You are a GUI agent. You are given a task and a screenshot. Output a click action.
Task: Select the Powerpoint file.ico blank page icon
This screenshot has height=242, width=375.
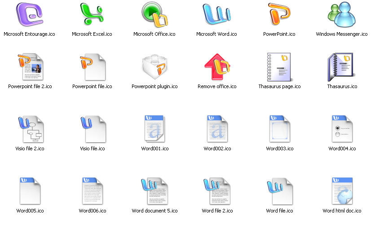click(x=93, y=67)
